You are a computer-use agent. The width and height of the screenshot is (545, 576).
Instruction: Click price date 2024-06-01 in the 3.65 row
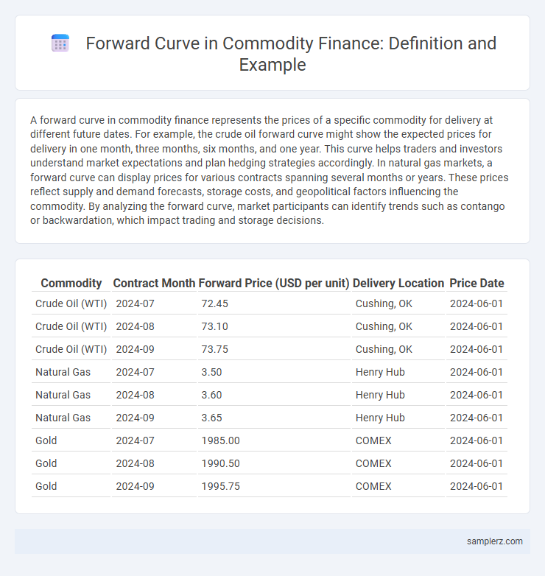[x=477, y=418]
